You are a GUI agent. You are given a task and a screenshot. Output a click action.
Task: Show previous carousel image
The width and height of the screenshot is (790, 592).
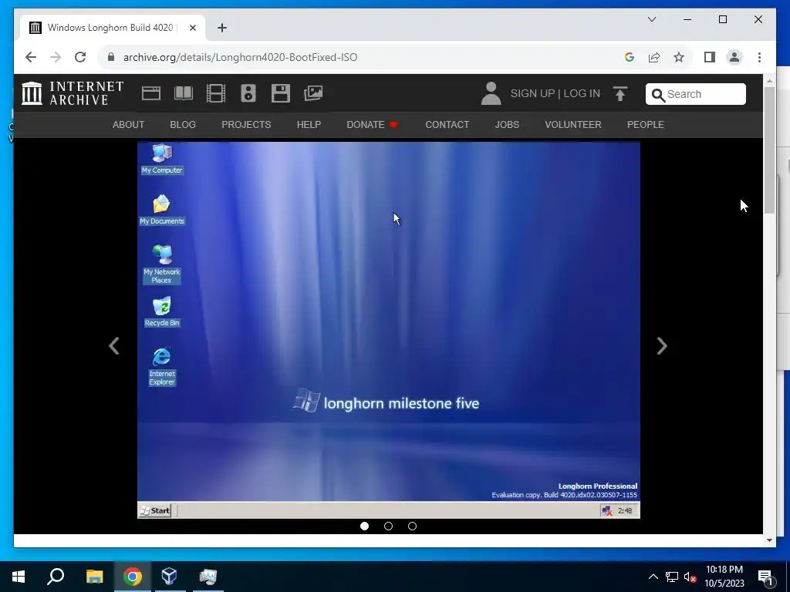pyautogui.click(x=114, y=346)
